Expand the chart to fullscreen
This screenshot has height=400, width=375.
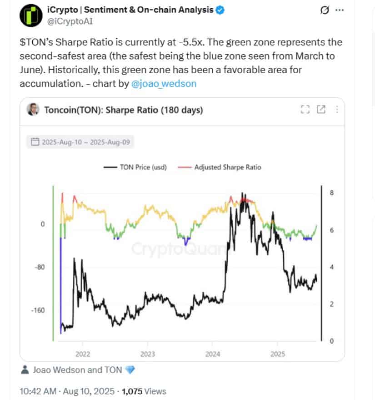[305, 109]
